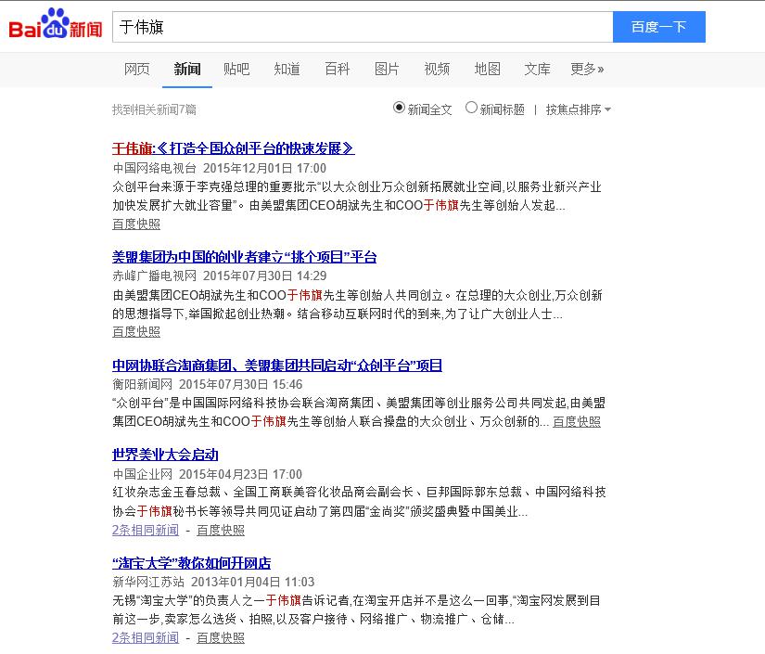Switch to the 网页 tab
The width and height of the screenshot is (765, 654).
coord(136,70)
